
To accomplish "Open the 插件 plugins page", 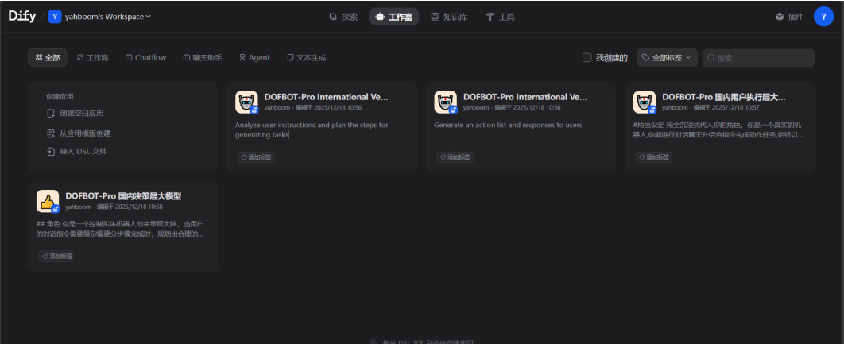I will (789, 16).
